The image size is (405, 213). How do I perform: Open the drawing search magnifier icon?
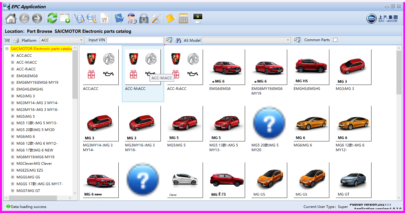coord(79,18)
